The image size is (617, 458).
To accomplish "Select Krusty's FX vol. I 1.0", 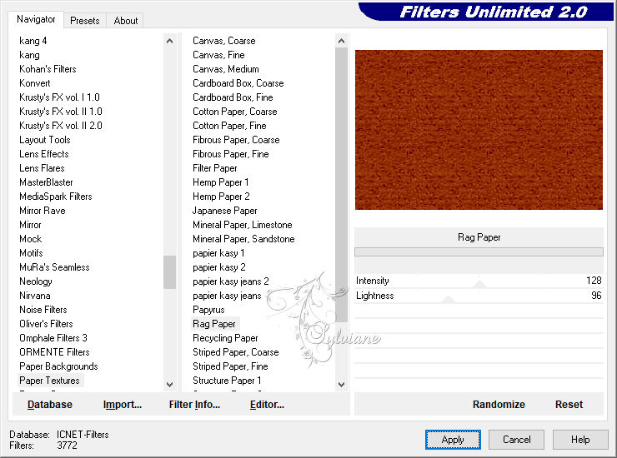I will point(59,97).
